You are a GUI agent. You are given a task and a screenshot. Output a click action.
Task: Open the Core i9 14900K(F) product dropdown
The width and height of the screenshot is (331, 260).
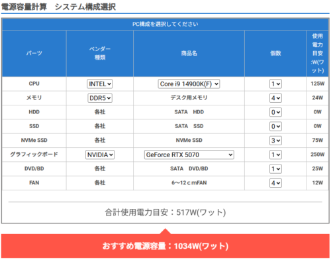click(189, 84)
